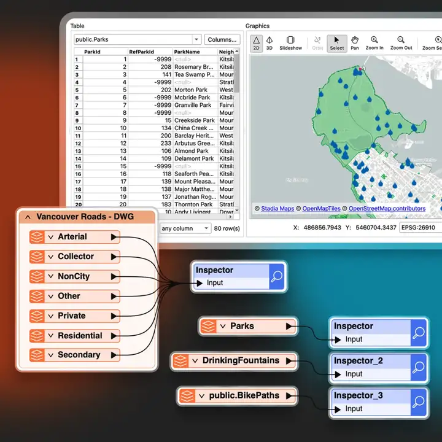Select the Creekside Park table cell
442x442 pixels.
click(x=195, y=120)
